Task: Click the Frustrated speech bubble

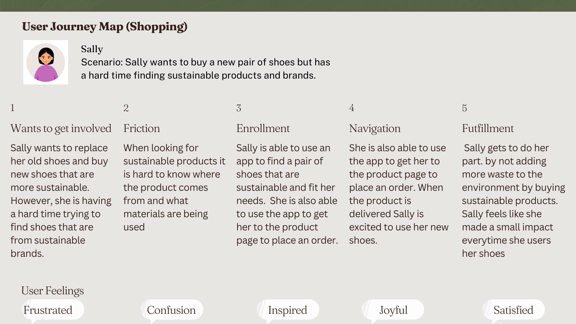Action: pos(52,310)
